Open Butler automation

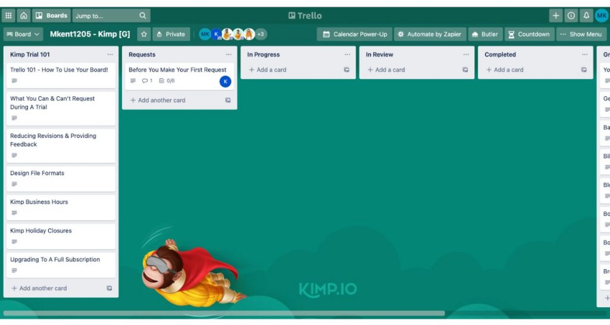(x=485, y=34)
